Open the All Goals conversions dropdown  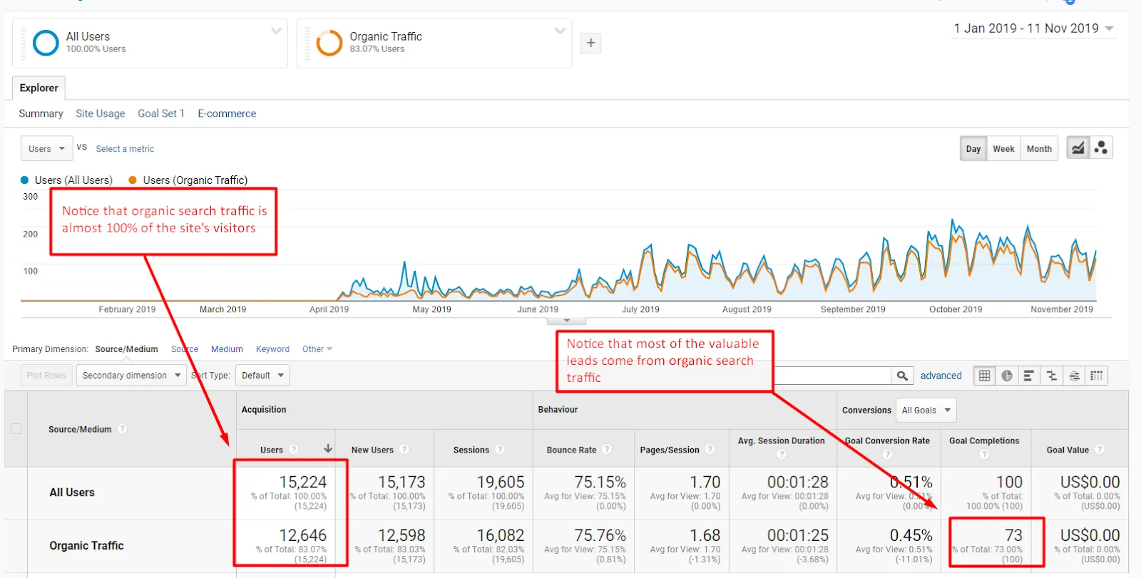(x=926, y=411)
